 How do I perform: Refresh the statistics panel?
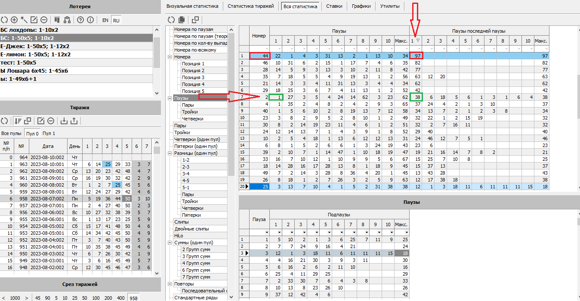171,19
